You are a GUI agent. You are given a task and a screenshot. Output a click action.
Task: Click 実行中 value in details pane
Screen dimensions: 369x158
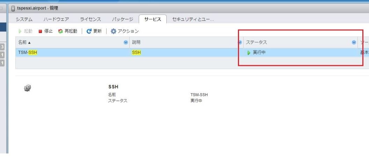(x=196, y=101)
